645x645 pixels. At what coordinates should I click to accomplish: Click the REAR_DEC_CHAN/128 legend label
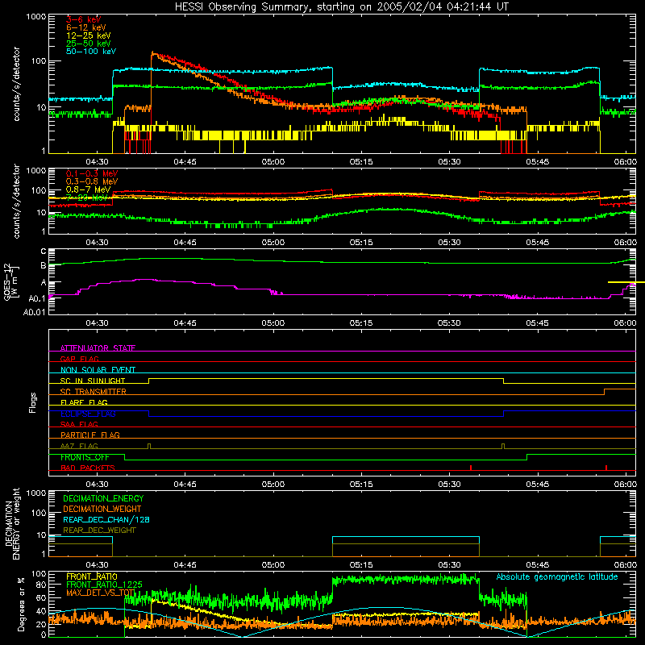(106, 519)
